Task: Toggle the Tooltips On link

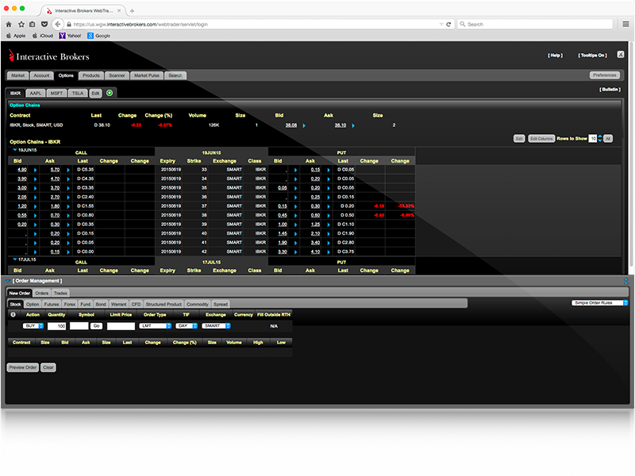Action: [592, 56]
